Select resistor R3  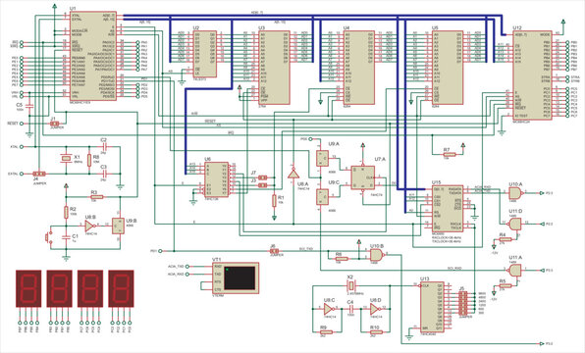click(96, 197)
